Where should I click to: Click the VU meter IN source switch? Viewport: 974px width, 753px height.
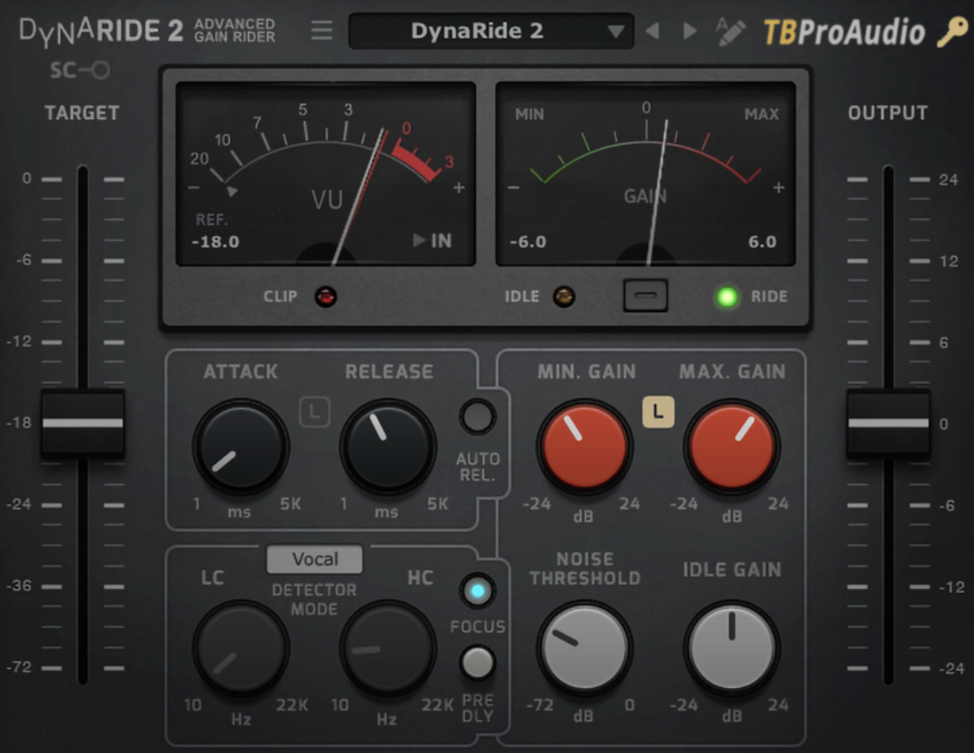pos(432,240)
